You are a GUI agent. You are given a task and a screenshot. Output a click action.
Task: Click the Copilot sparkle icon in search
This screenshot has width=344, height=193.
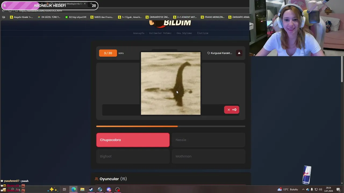pos(52,189)
